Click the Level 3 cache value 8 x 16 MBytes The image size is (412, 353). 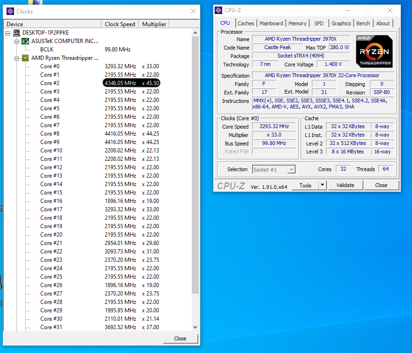(347, 151)
